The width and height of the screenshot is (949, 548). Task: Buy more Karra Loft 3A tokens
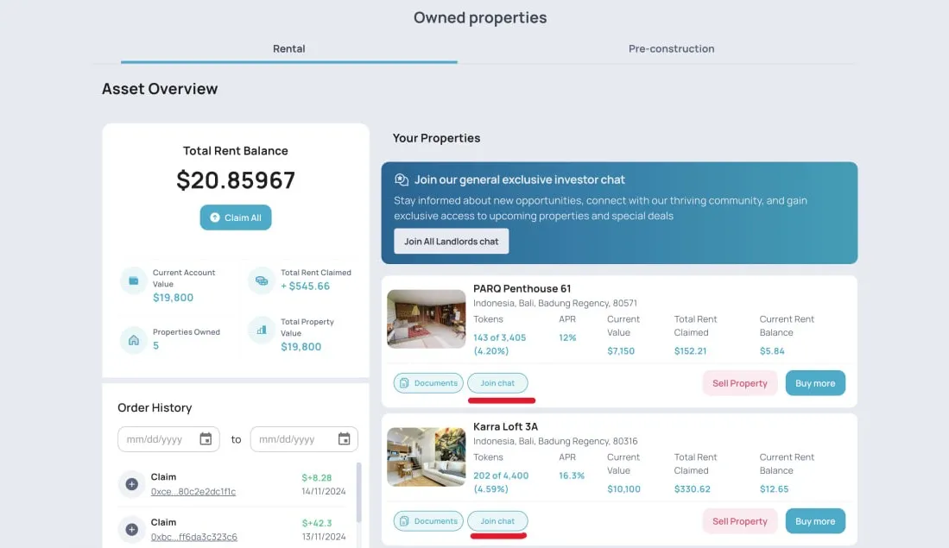click(815, 520)
